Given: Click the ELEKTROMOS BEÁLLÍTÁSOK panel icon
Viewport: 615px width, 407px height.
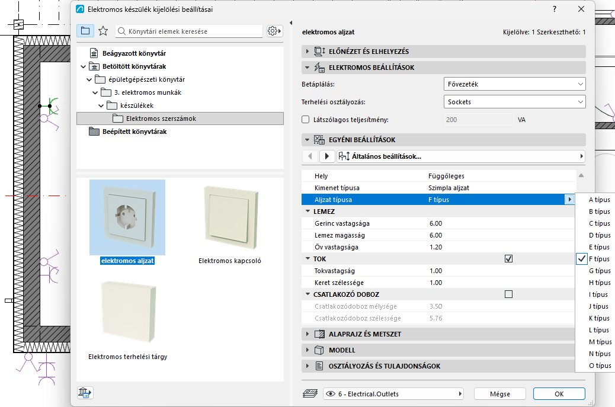Looking at the screenshot, I should click(320, 68).
